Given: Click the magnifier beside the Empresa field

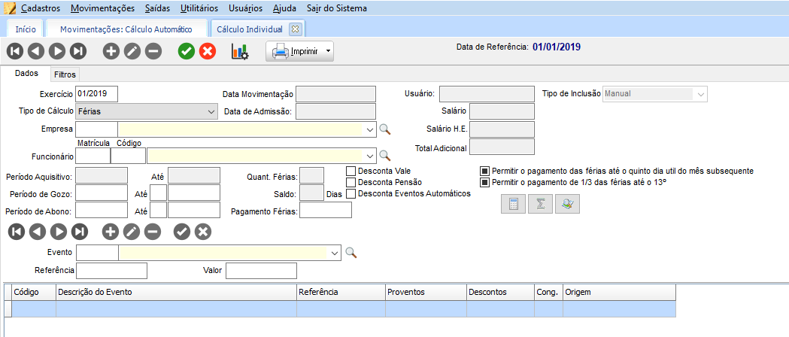Looking at the screenshot, I should coord(385,129).
